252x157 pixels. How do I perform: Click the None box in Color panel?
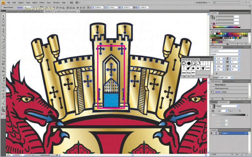(x=212, y=27)
